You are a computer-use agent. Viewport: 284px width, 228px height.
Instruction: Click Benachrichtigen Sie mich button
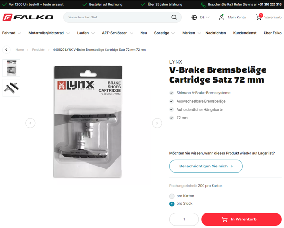(x=206, y=166)
